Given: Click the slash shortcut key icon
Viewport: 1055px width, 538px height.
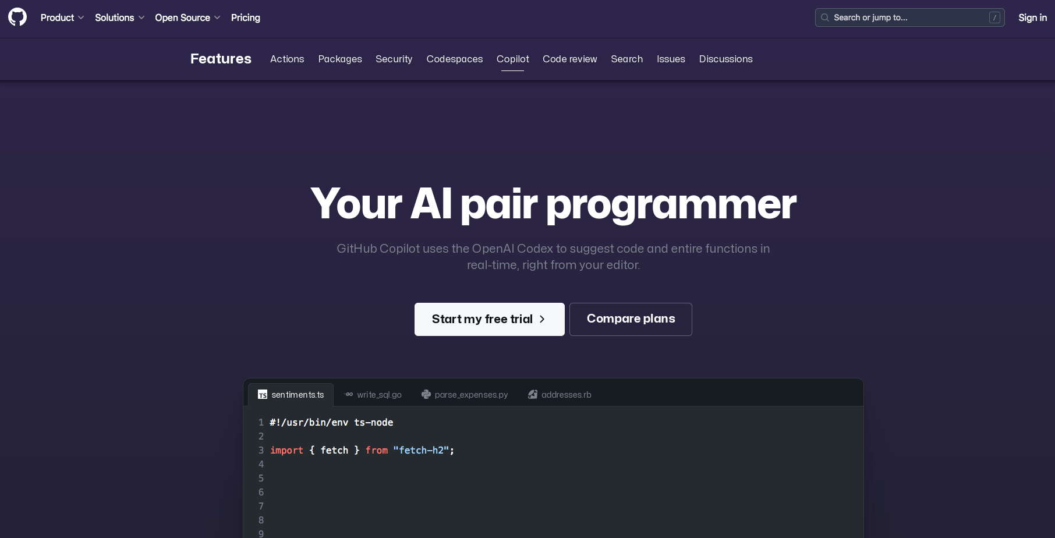Looking at the screenshot, I should (994, 18).
